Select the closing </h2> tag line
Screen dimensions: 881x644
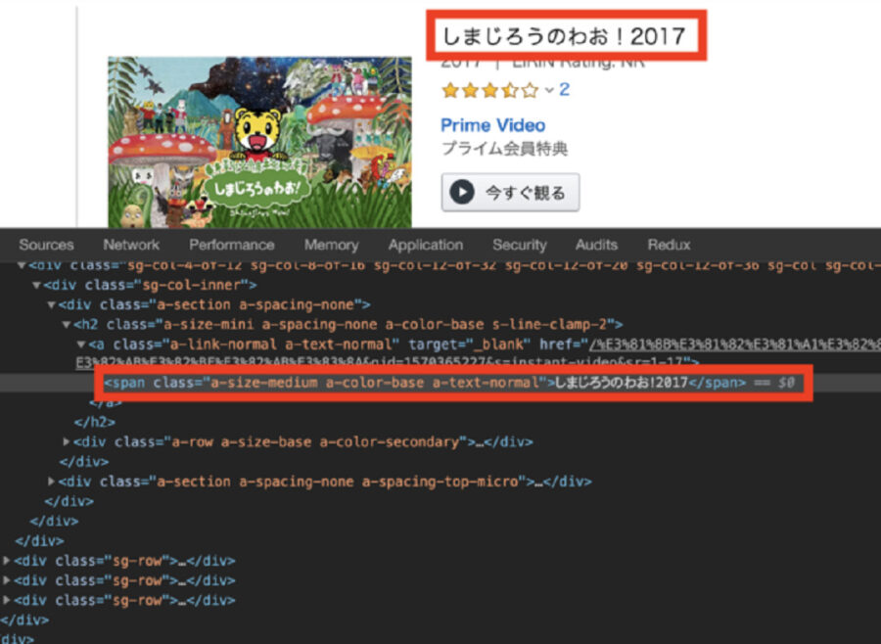point(94,422)
